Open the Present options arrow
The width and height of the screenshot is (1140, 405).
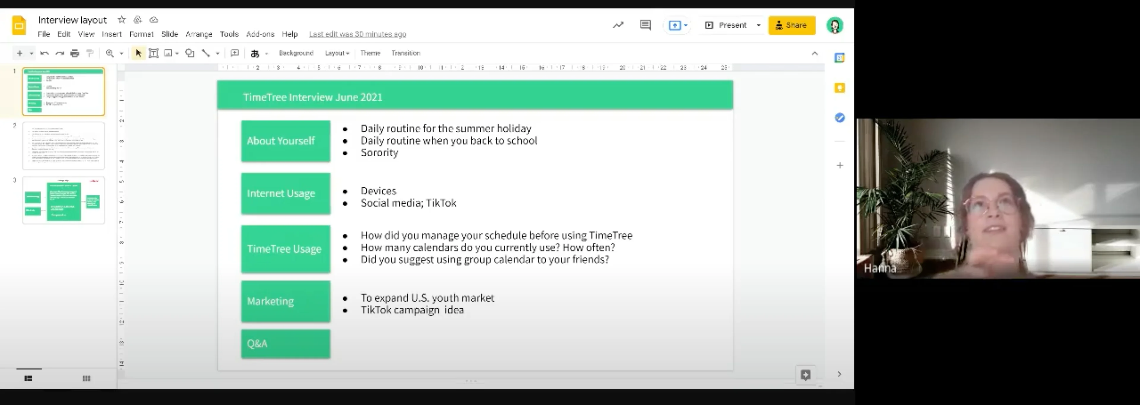pyautogui.click(x=759, y=25)
